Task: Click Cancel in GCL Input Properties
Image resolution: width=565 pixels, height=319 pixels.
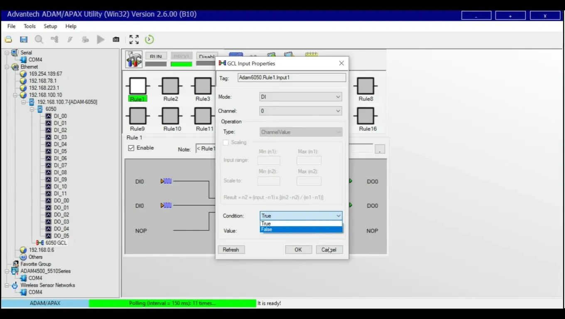Action: point(329,250)
